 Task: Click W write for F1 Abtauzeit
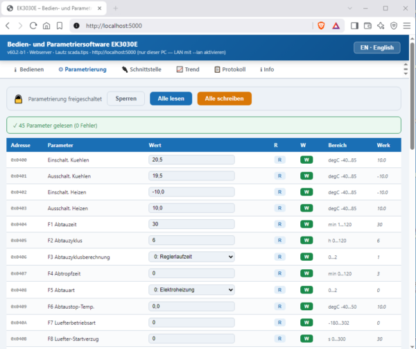tap(306, 224)
